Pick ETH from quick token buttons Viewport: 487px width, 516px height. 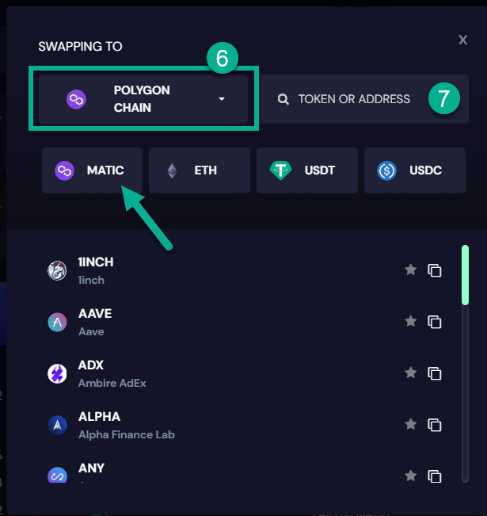[200, 170]
